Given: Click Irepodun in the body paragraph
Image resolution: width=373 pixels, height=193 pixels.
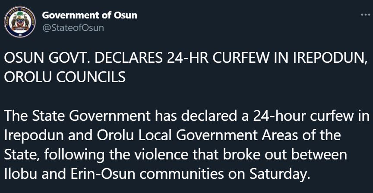Looking at the screenshot, I should [34, 135].
